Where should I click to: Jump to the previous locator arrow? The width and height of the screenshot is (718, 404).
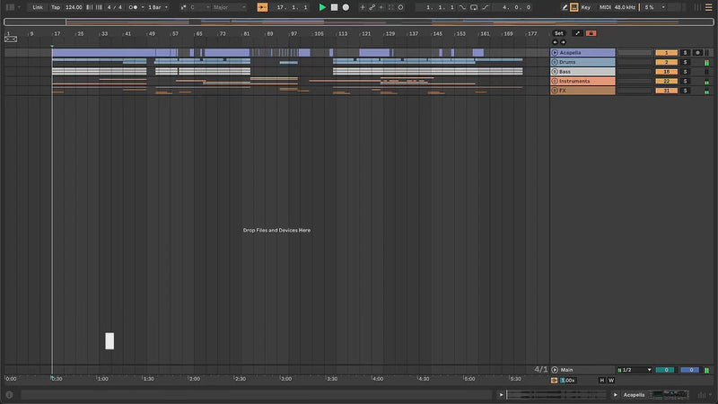click(555, 41)
